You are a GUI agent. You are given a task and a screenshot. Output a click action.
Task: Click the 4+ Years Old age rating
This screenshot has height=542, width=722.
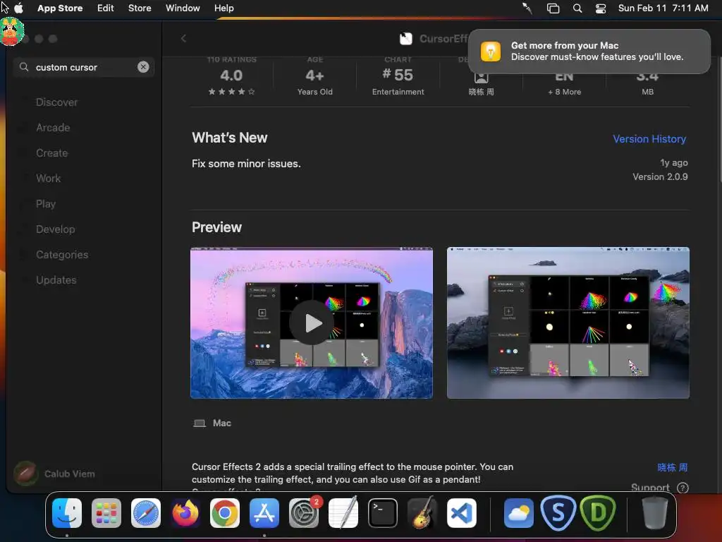[315, 77]
